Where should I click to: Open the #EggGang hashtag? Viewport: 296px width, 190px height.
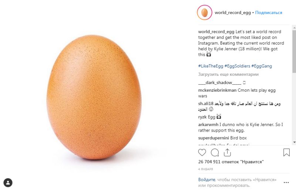[x=262, y=66]
